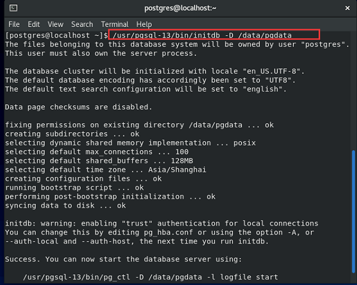Click "pg_hba.conf" in the warning text

click(x=168, y=233)
